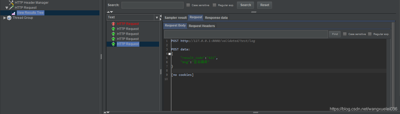Viewport: 400px width, 114px height.
Task: Click the HTTP Request sampler pipette icon
Action: click(x=11, y=8)
